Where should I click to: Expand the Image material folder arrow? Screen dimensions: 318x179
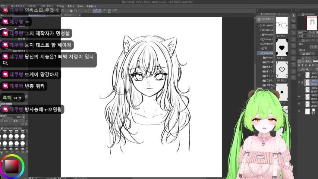point(261,44)
